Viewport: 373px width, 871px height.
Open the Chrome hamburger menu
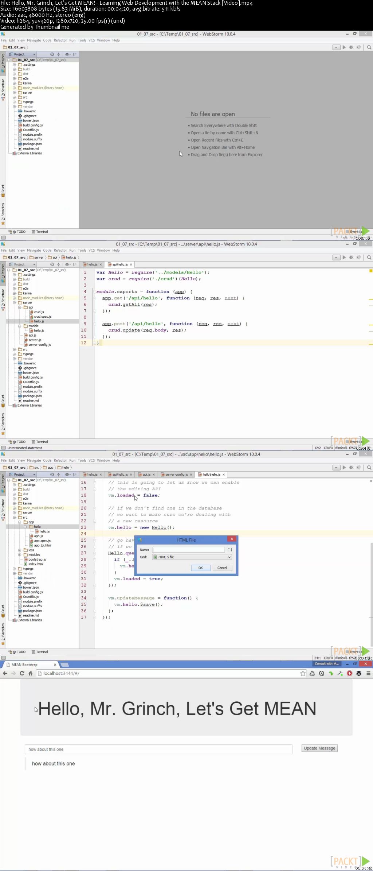pos(368,673)
